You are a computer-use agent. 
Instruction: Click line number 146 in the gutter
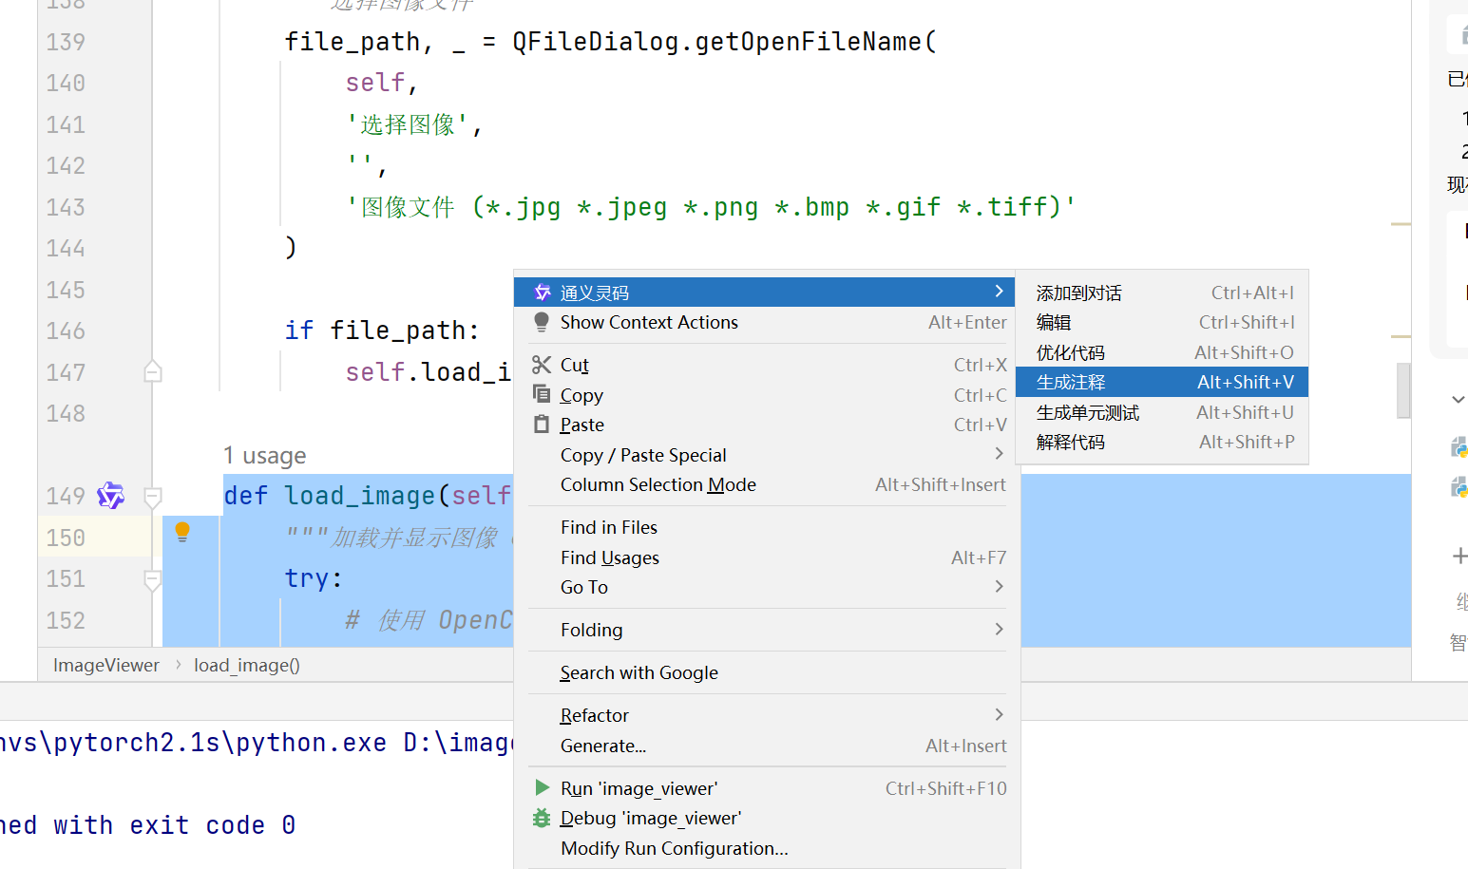[x=66, y=331]
